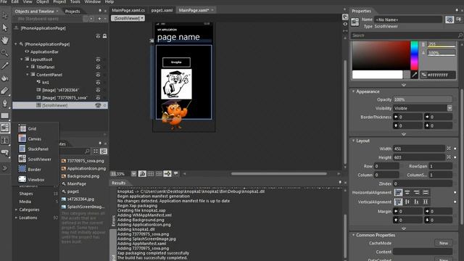Toggle annotations button on artboard bar
The width and height of the screenshot is (464, 261).
[175, 174]
